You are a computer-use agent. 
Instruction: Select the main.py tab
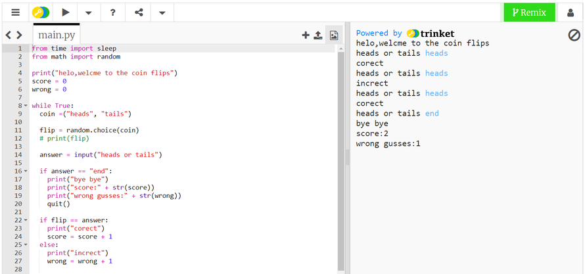57,35
